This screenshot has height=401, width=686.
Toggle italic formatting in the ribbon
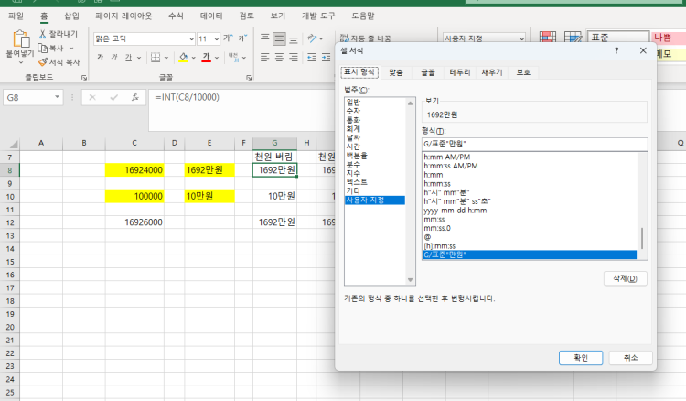[114, 57]
